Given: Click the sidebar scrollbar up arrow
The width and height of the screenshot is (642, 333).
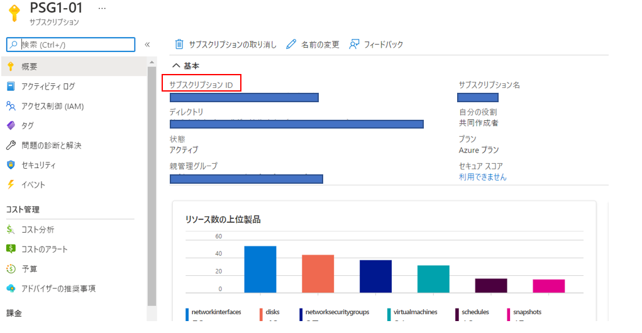Looking at the screenshot, I should (x=152, y=63).
